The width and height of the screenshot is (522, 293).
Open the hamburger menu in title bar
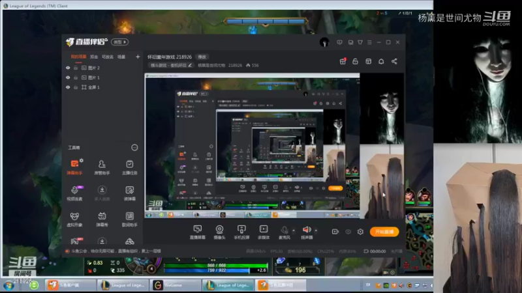369,42
